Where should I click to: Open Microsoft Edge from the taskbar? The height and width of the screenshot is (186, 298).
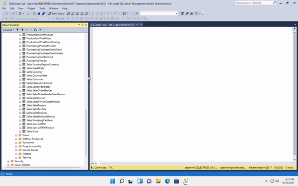pyautogui.click(x=167, y=181)
